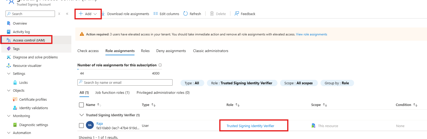
Task: Expand the Add dropdown menu
Action: (x=88, y=14)
